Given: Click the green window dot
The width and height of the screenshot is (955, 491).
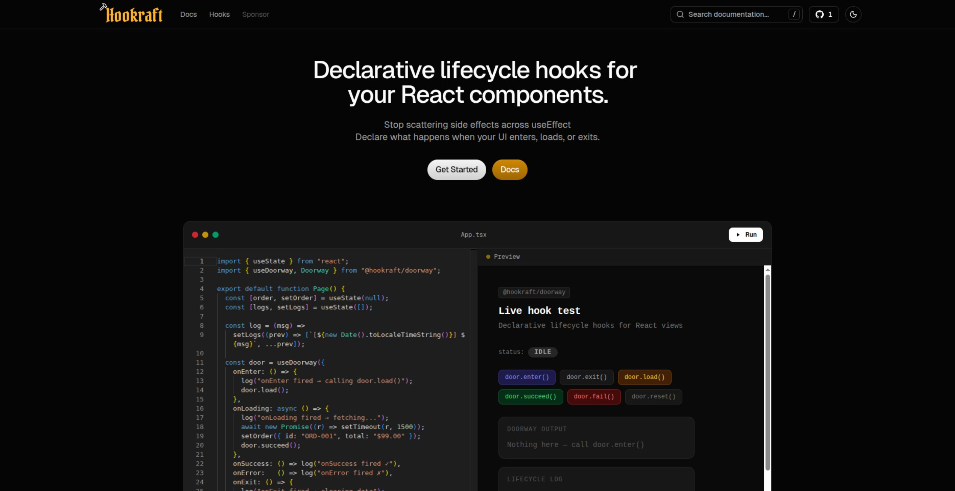Looking at the screenshot, I should coord(215,234).
